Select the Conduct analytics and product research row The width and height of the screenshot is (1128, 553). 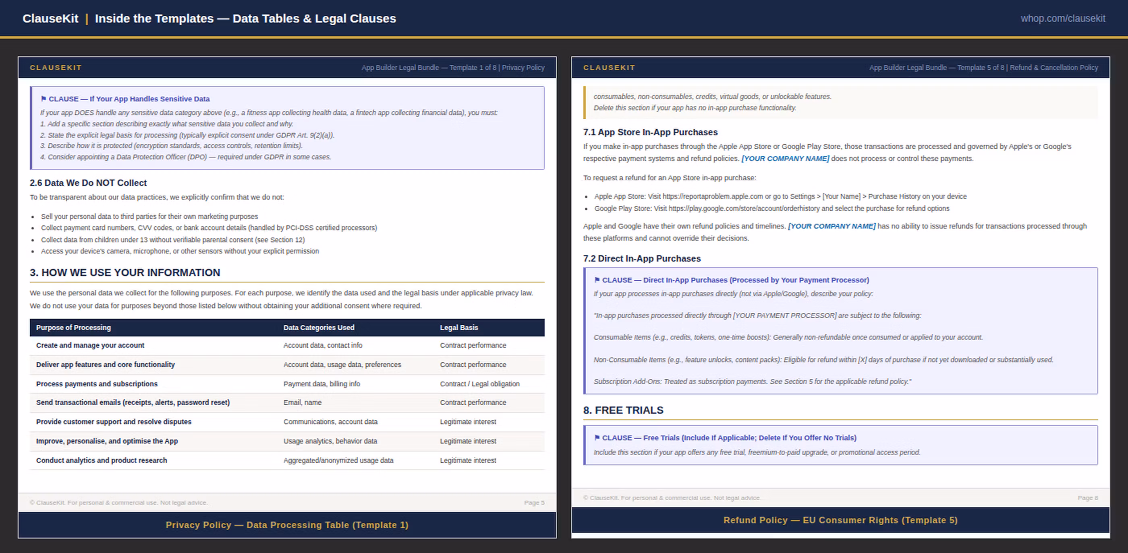(102, 460)
